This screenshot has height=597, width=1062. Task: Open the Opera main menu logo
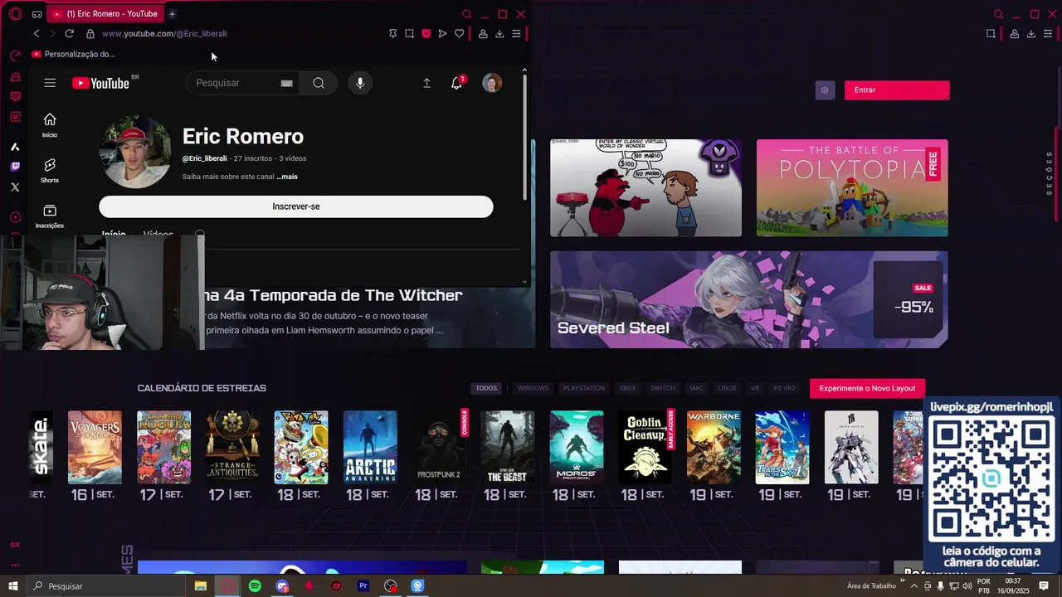15,14
